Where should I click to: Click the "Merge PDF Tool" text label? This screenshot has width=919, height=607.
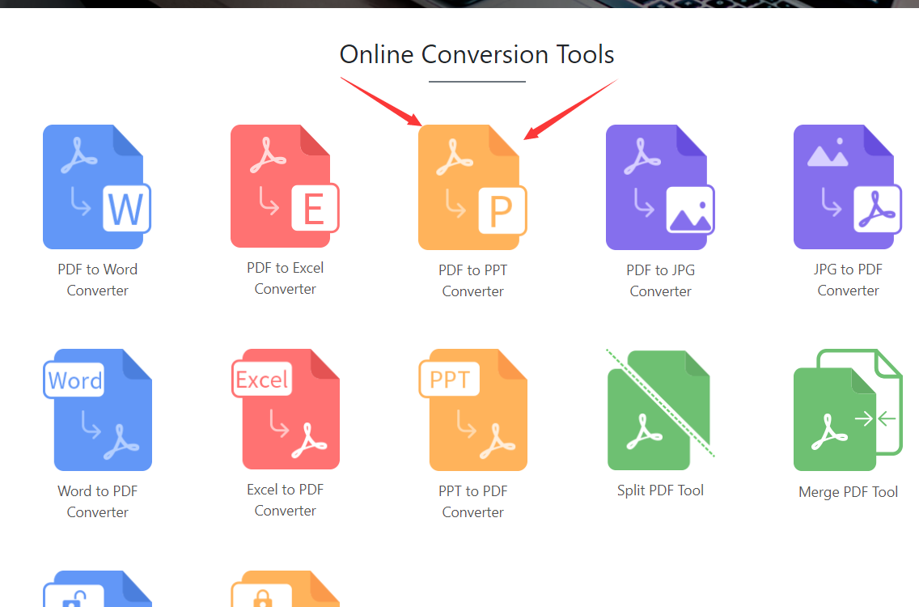point(848,492)
